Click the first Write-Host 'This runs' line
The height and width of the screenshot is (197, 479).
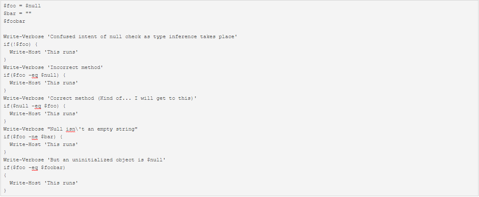click(43, 52)
